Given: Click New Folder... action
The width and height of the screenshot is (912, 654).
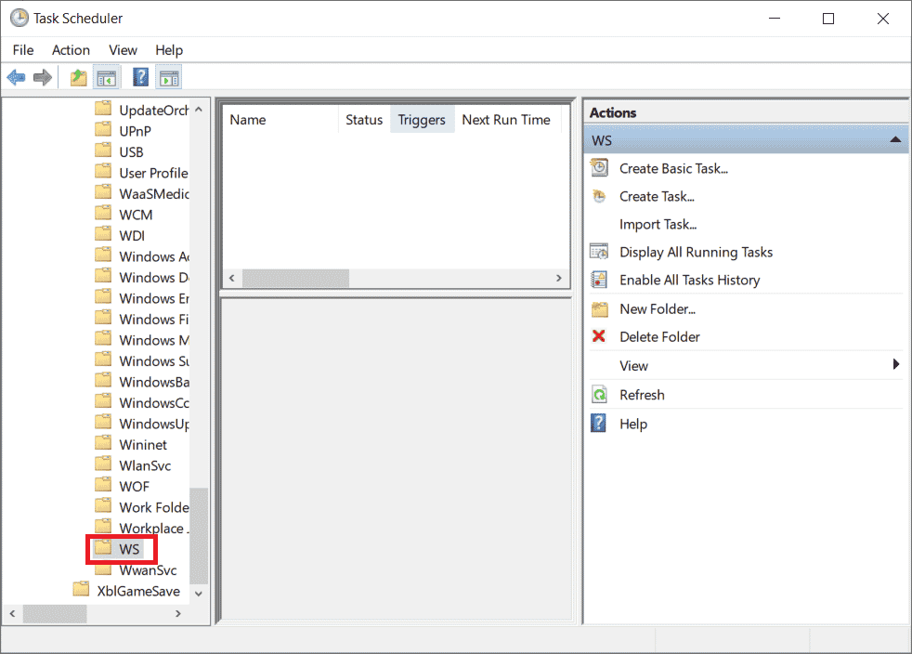Looking at the screenshot, I should pyautogui.click(x=658, y=309).
